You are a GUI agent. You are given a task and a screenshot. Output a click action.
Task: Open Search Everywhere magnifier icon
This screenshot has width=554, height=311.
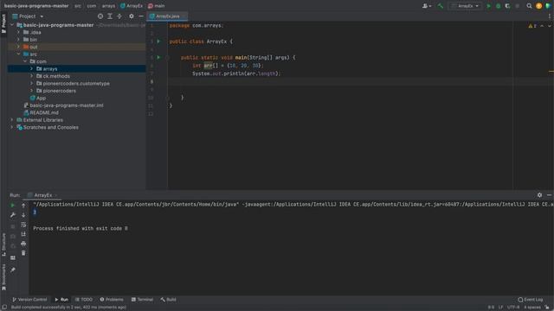(529, 6)
